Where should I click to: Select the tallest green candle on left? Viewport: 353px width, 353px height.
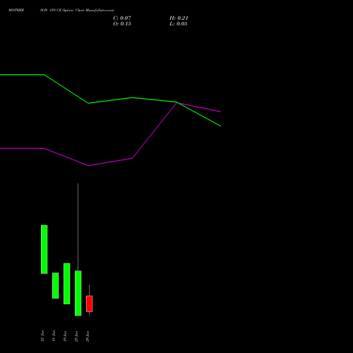44,249
